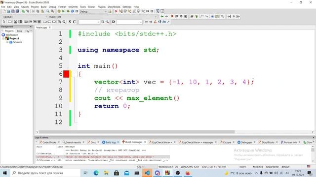
Task: Click the editor horizontal scrollbar
Action: point(137,132)
